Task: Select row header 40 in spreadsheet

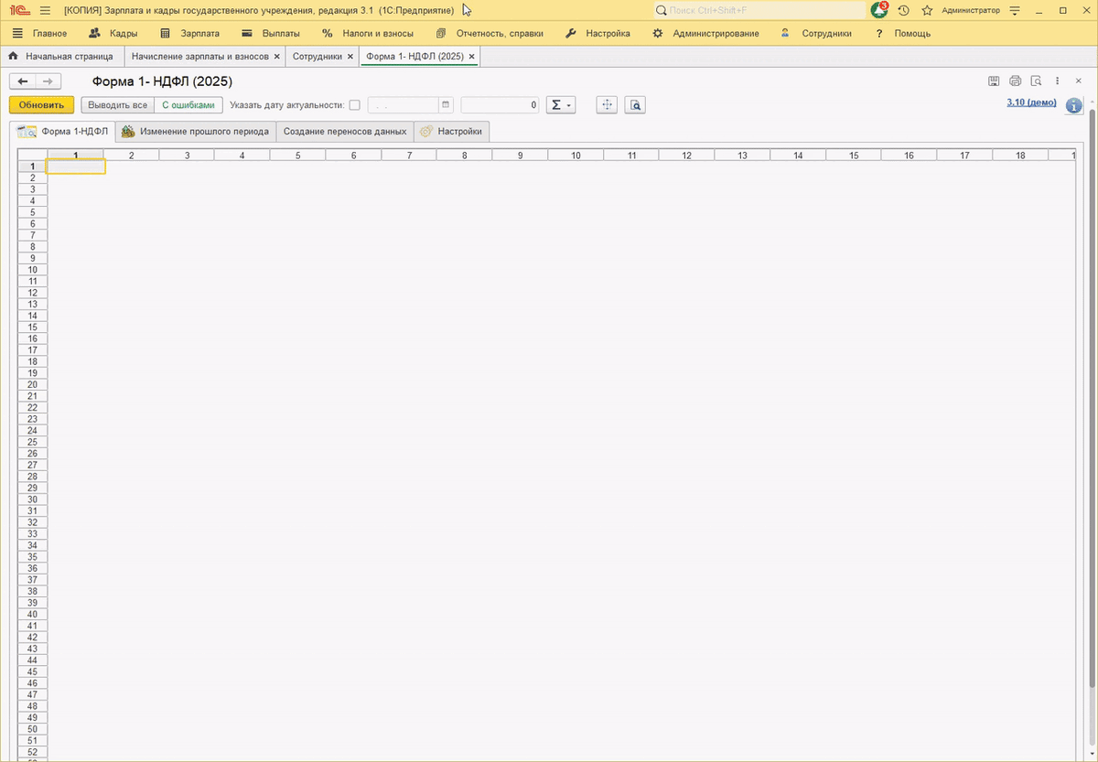Action: tap(32, 614)
